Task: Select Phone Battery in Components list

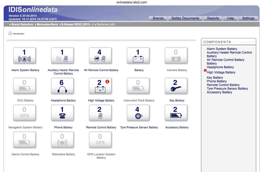Action: 217,81
